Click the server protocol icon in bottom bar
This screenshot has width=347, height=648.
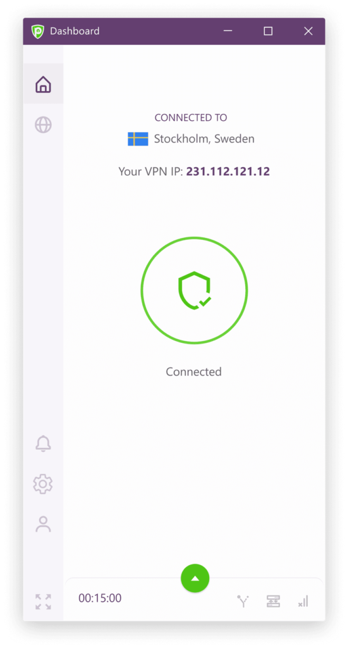(273, 601)
